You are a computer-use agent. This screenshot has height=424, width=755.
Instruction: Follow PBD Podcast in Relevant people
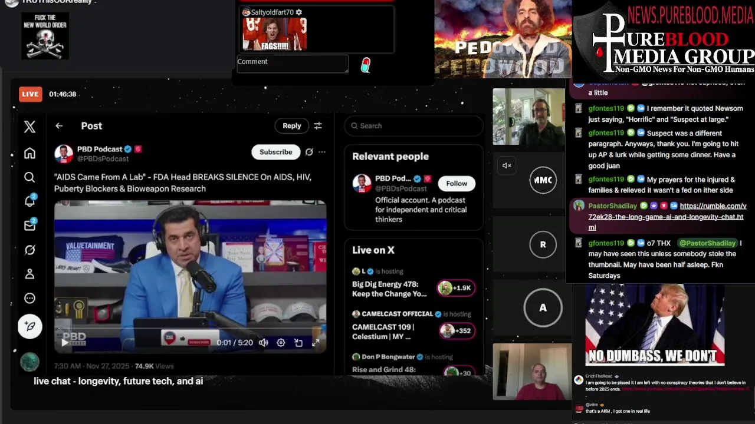coord(457,183)
